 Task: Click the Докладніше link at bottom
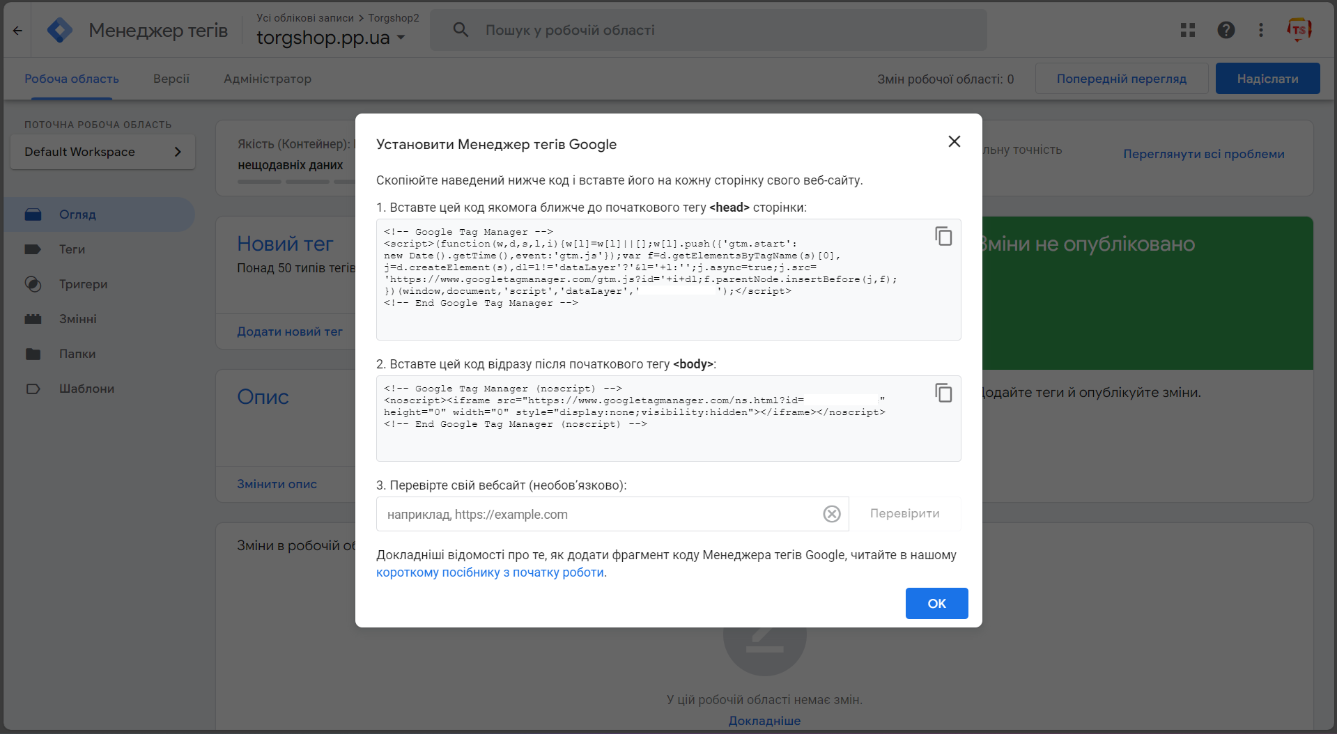(764, 721)
